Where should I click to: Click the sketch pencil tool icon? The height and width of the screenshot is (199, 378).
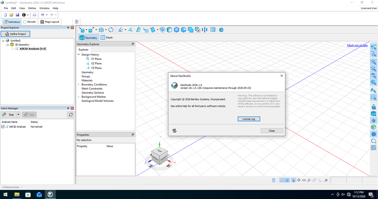click(120, 30)
